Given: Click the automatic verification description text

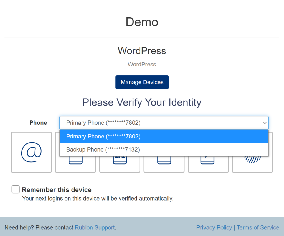Looking at the screenshot, I should coord(98,198).
